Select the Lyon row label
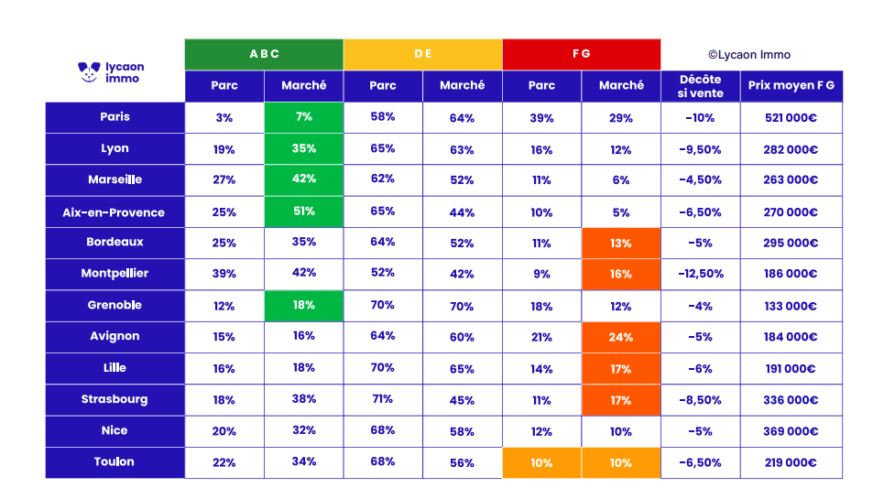This screenshot has width=884, height=499. (115, 148)
